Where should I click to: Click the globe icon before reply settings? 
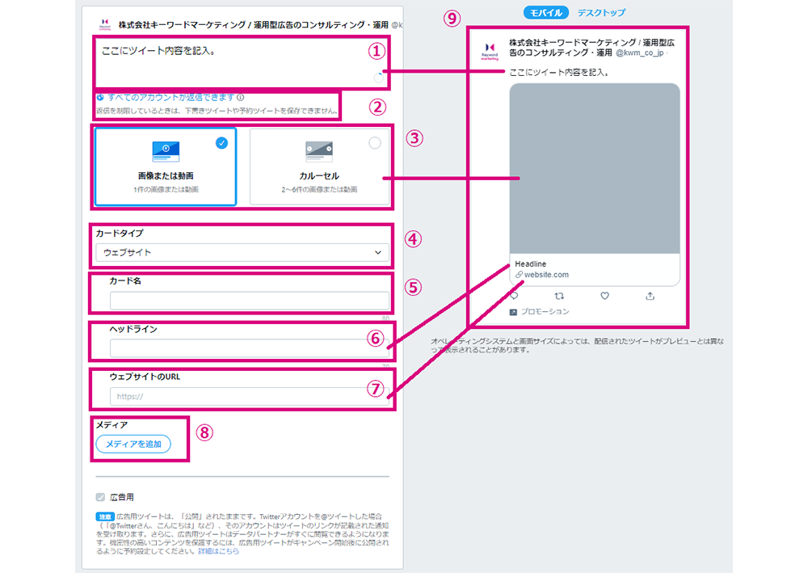click(100, 98)
